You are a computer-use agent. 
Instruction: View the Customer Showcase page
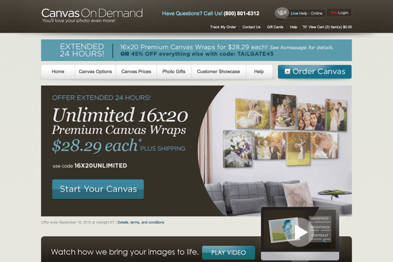pos(218,72)
